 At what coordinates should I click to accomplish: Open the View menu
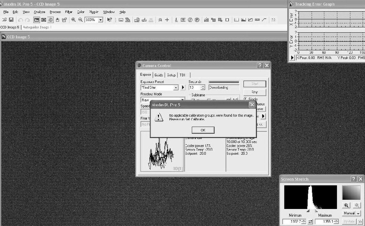pos(26,12)
